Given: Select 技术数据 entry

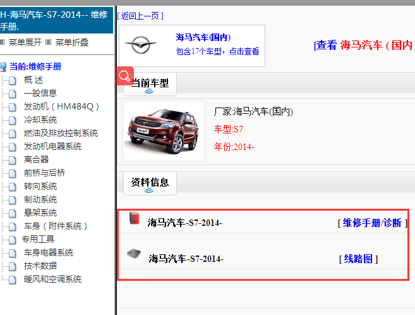Looking at the screenshot, I should click(x=40, y=266).
